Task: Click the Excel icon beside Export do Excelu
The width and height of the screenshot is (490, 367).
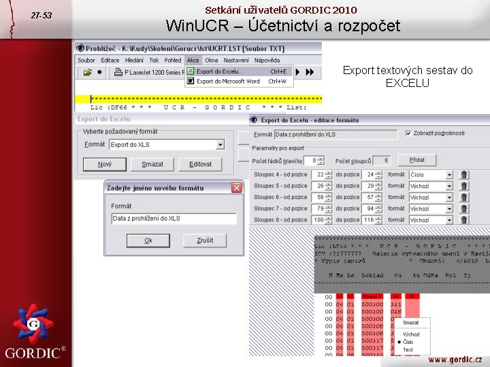Action: 191,71
